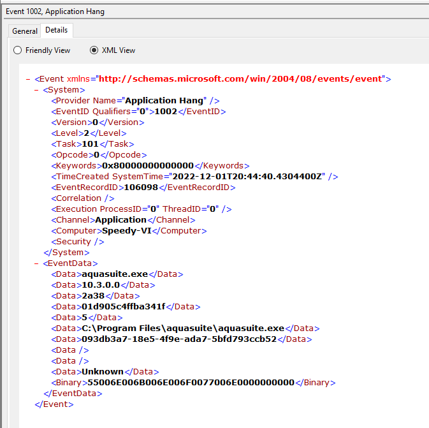The height and width of the screenshot is (428, 429).
Task: Click the EventID value 1002
Action: [166, 112]
